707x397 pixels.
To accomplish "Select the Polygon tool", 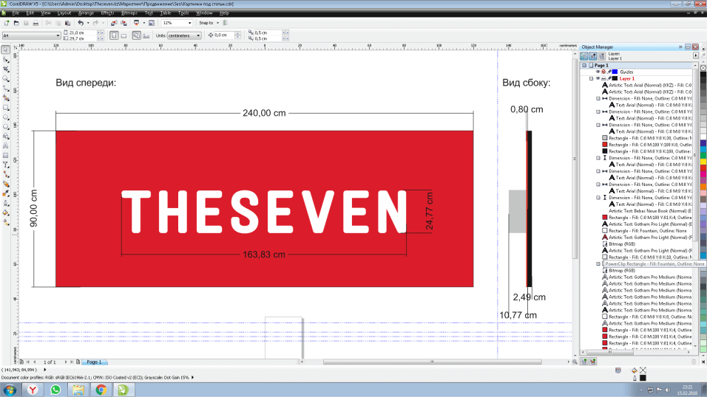I will pyautogui.click(x=6, y=126).
